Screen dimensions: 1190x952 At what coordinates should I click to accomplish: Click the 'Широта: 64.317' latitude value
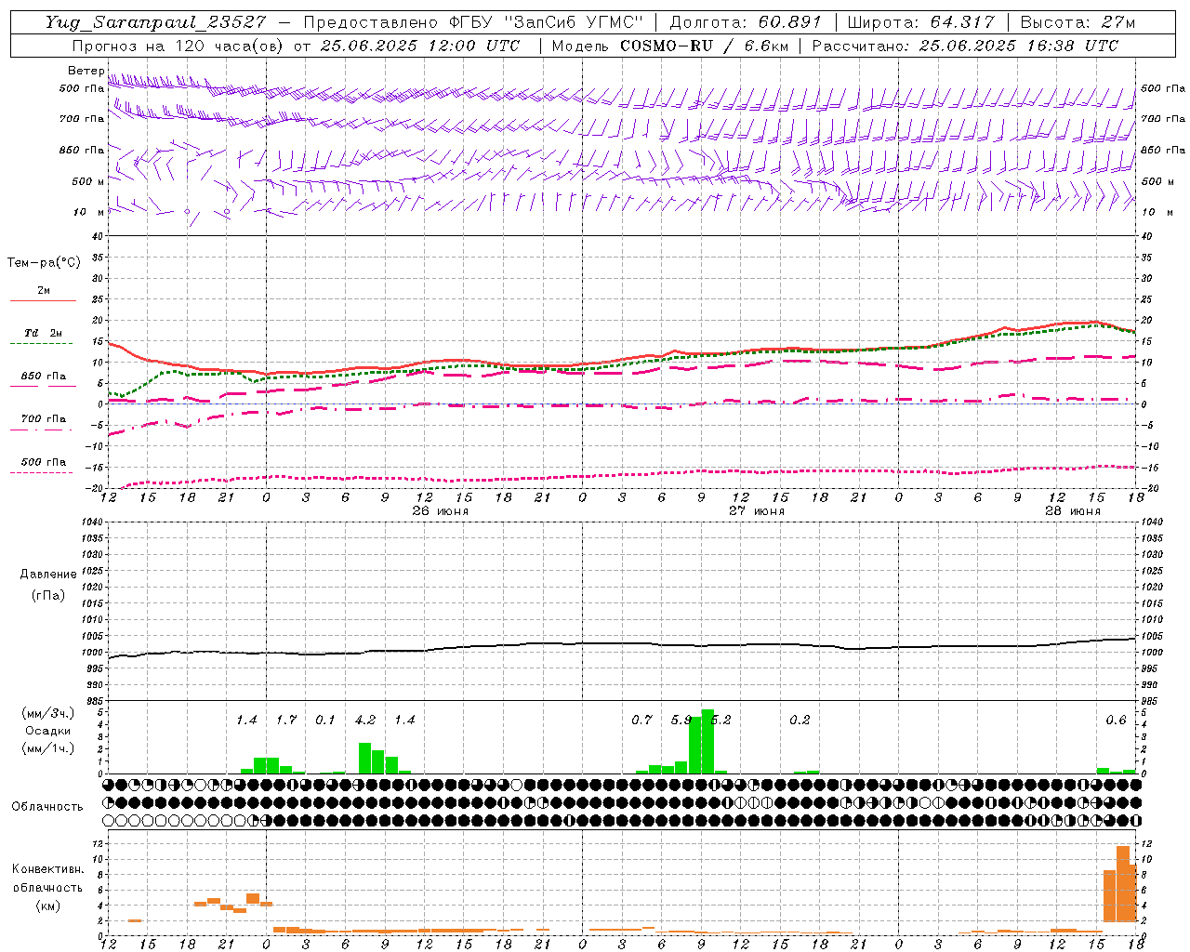pyautogui.click(x=921, y=22)
